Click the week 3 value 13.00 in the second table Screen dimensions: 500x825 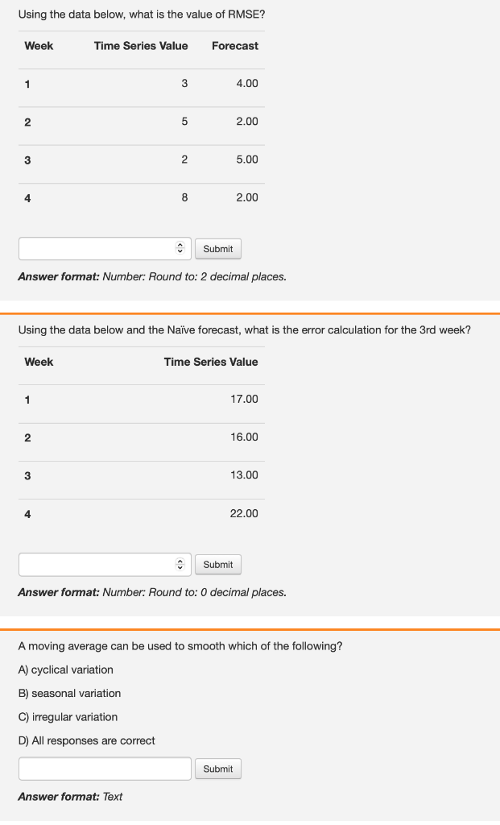(x=243, y=475)
